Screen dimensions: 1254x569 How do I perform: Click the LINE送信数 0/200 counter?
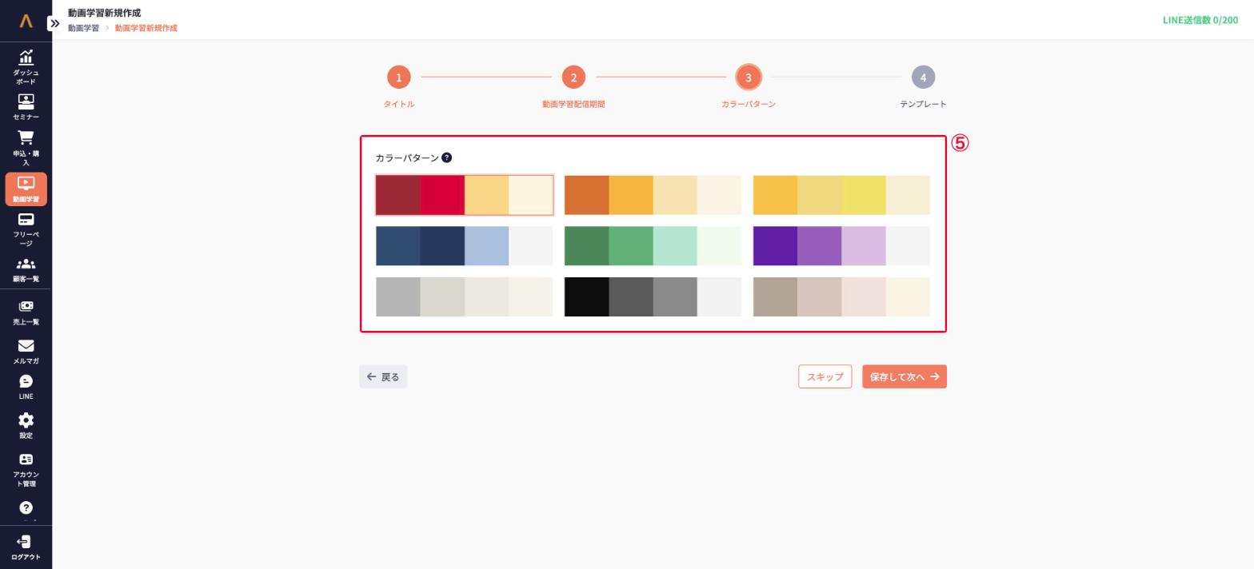point(1200,20)
